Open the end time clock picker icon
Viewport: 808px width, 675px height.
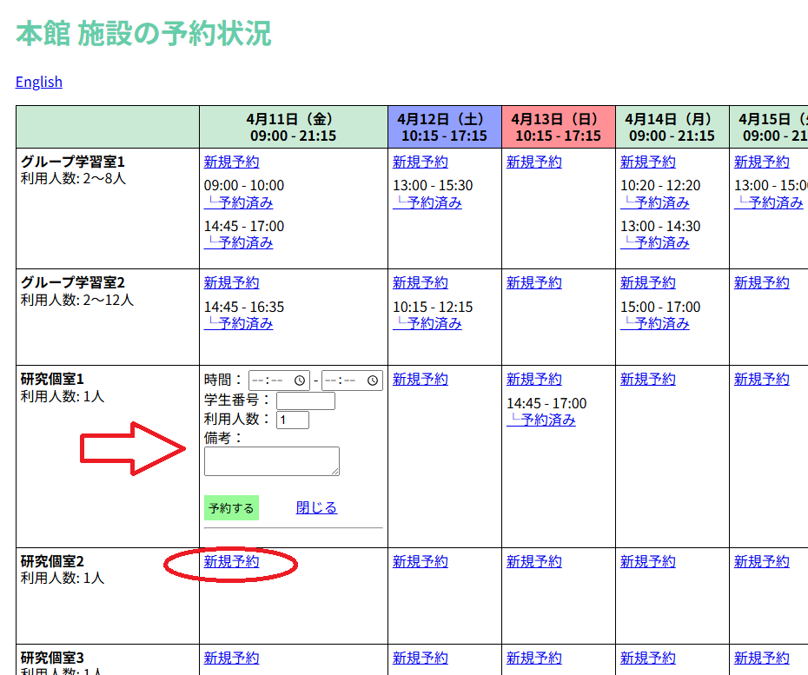[x=373, y=381]
